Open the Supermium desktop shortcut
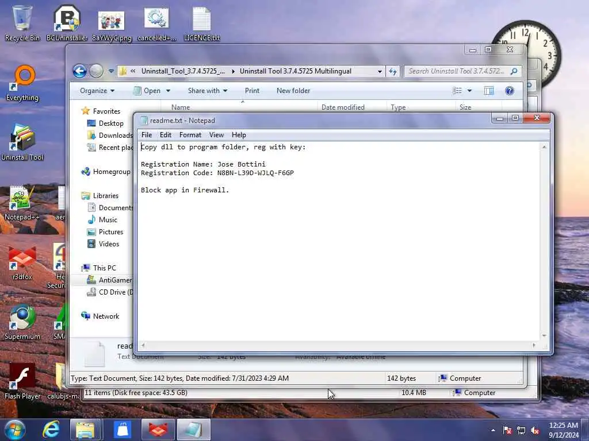The height and width of the screenshot is (441, 589). coord(22,323)
